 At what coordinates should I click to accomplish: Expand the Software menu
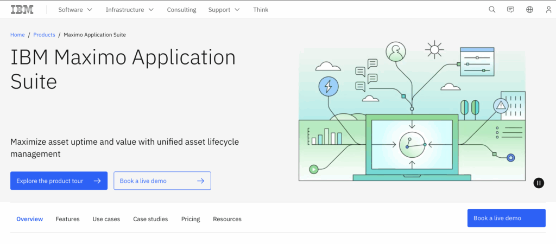75,10
